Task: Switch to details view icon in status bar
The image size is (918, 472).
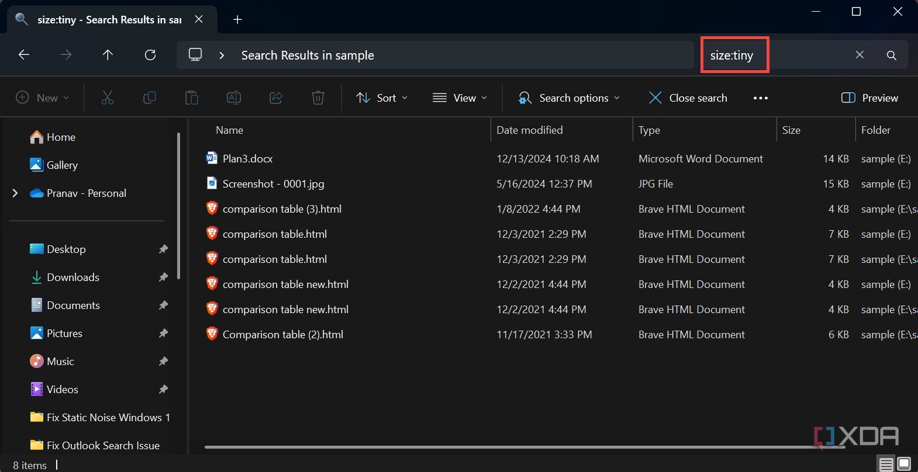Action: [886, 464]
